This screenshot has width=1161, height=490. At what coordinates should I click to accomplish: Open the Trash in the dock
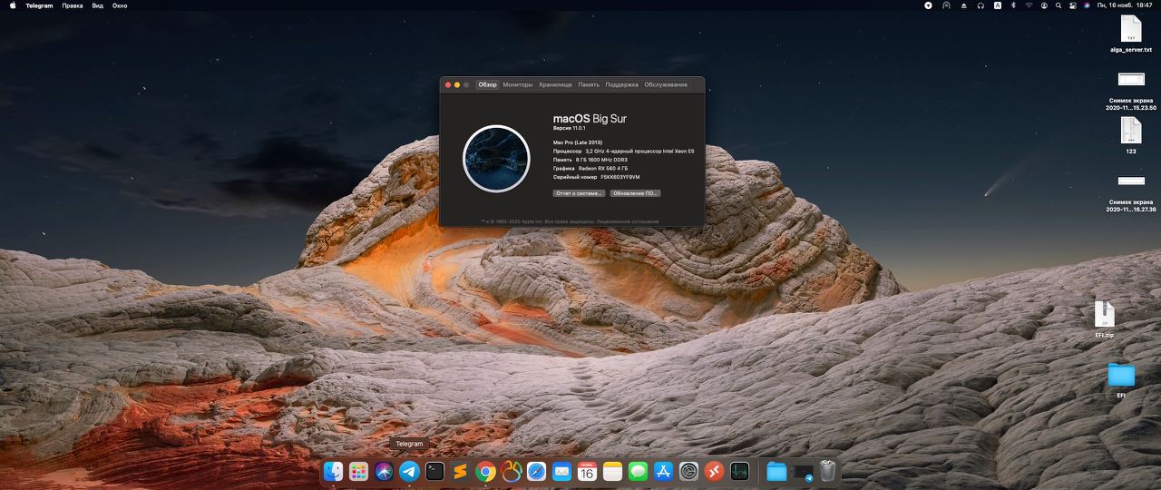click(827, 471)
